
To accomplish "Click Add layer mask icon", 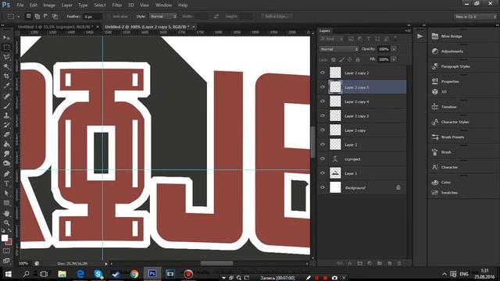I will point(359,264).
